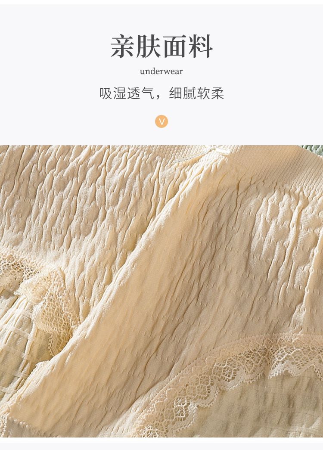323x450 pixels.
Task: Click the 'underwear' English subtitle
Action: tap(161, 71)
